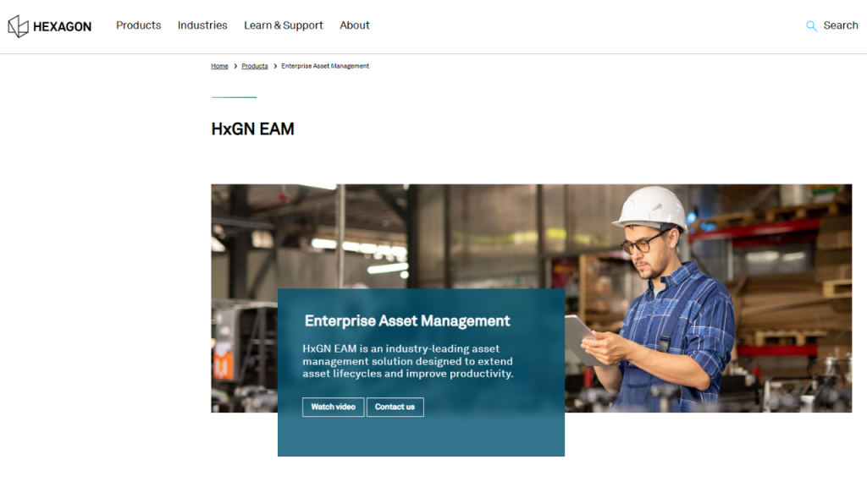The height and width of the screenshot is (487, 867).
Task: Open the Industries menu
Action: pos(202,25)
